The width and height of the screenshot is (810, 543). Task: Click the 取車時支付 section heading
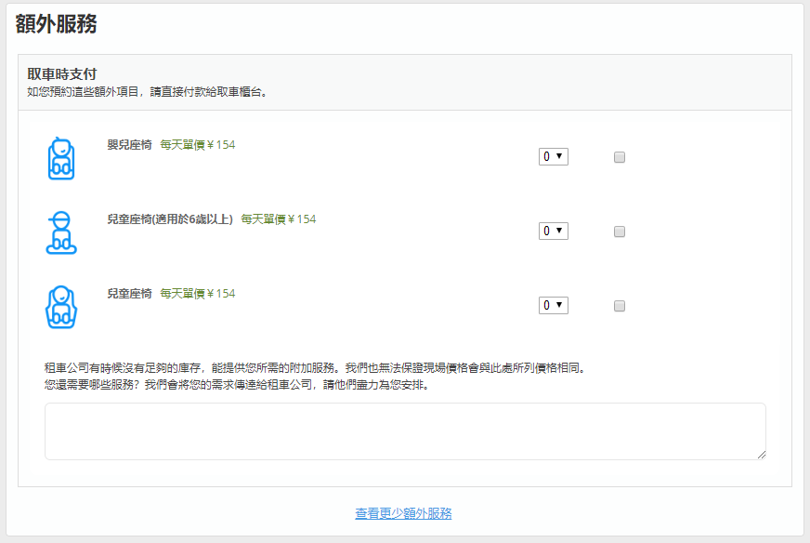62,74
